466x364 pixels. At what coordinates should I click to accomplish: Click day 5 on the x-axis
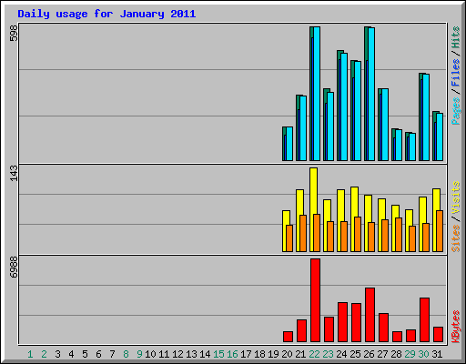(x=85, y=354)
